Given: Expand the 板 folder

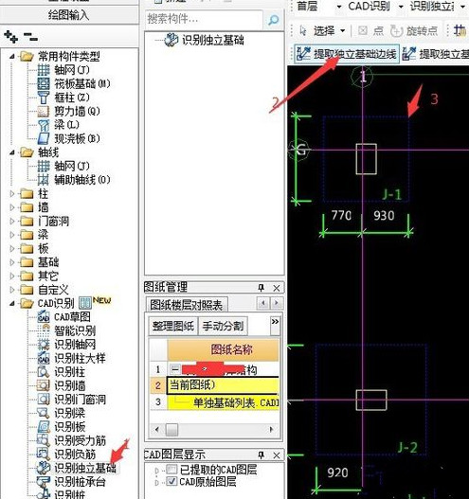Looking at the screenshot, I should [12, 248].
